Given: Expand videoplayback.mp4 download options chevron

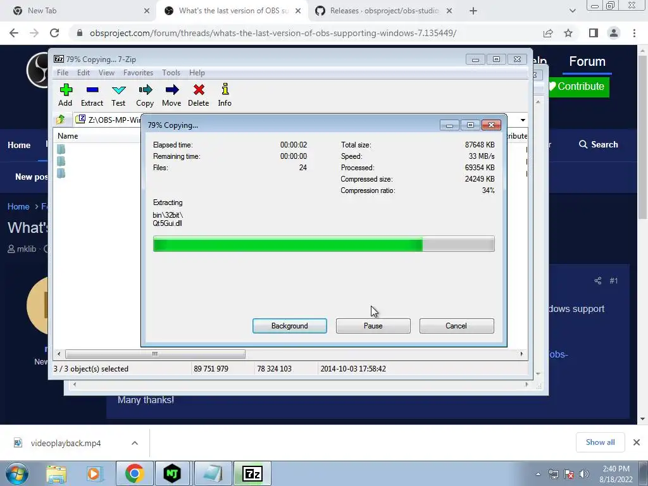Looking at the screenshot, I should tap(135, 443).
